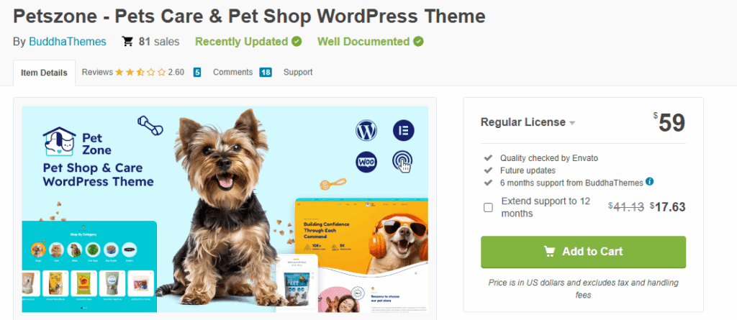Expand the Regular License dropdown arrow

point(572,123)
